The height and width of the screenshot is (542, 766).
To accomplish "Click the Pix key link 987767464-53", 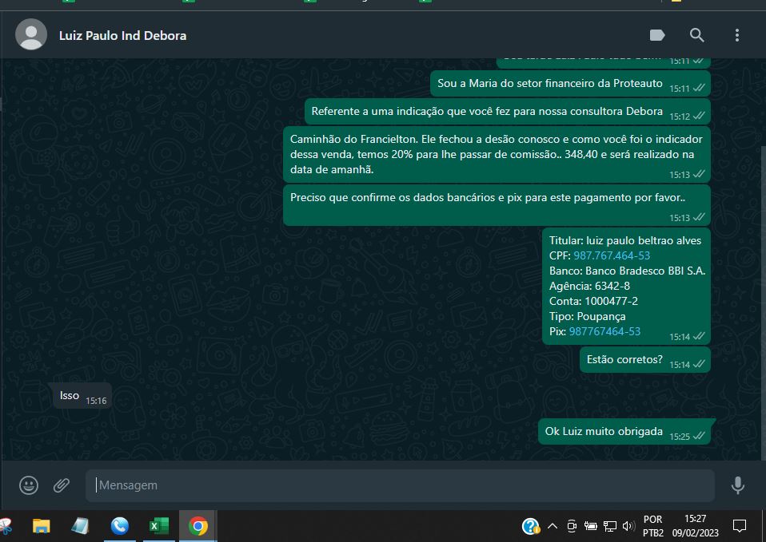I will tap(604, 331).
